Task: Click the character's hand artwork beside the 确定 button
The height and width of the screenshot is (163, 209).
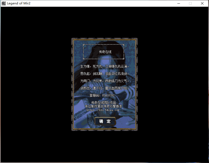Action: tap(127, 120)
